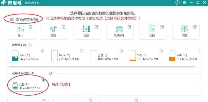Uncheck the 电子邮件 file type checkbox
The width and height of the screenshot is (208, 102).
tap(129, 27)
